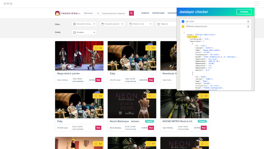This screenshot has height=149, width=264.
Task: Open the hamburger menu at top right
Action: click(257, 3)
